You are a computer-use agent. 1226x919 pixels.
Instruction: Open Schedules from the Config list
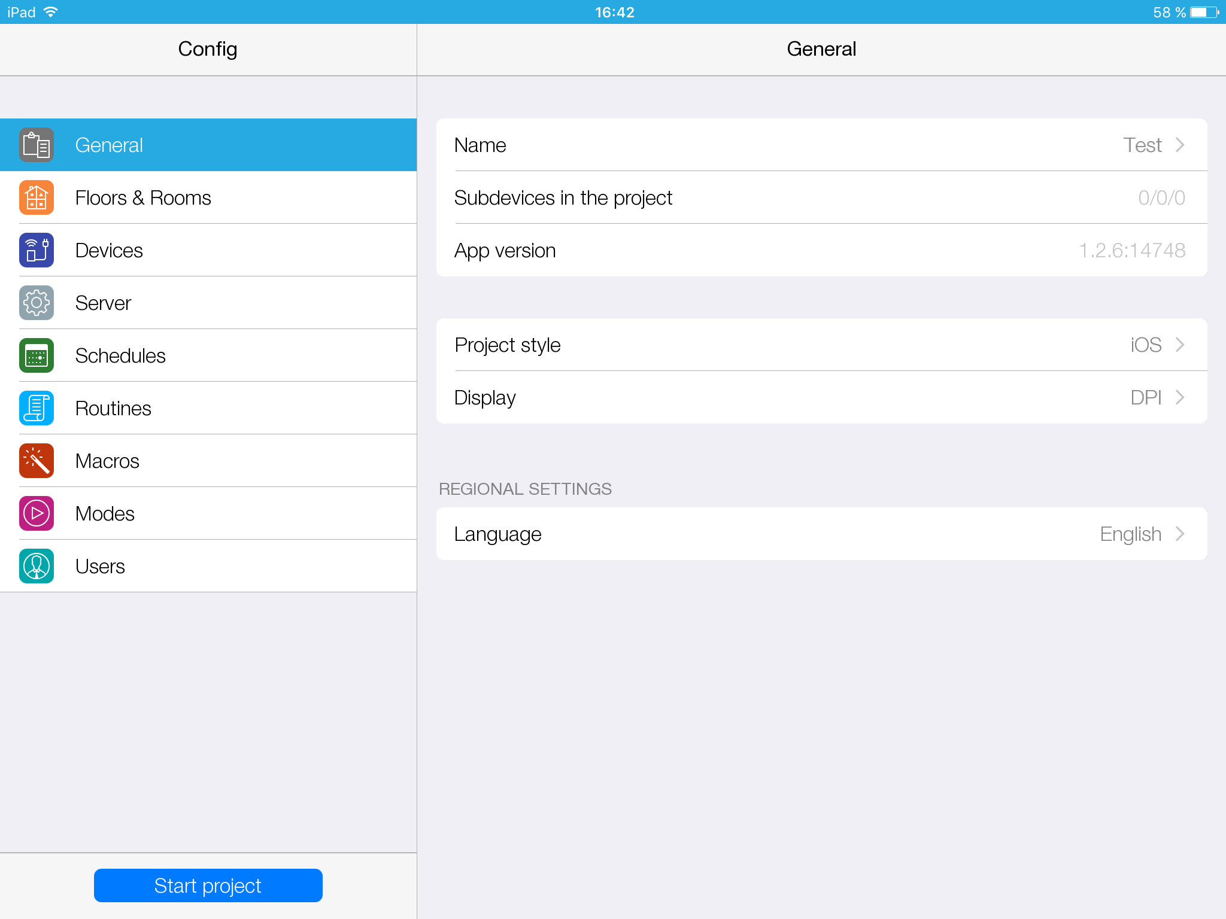tap(120, 355)
